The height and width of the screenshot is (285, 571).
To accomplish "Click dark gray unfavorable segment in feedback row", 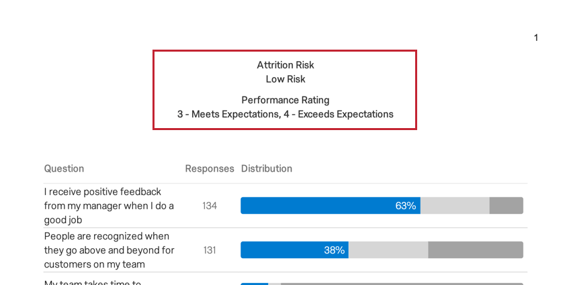I will tap(506, 206).
